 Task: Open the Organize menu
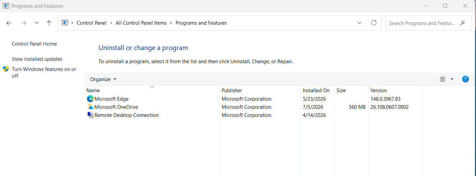tap(103, 79)
